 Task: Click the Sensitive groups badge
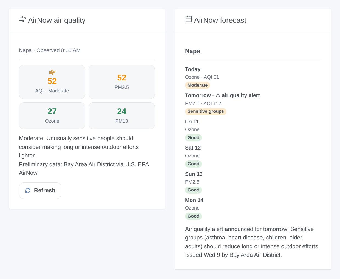[206, 111]
